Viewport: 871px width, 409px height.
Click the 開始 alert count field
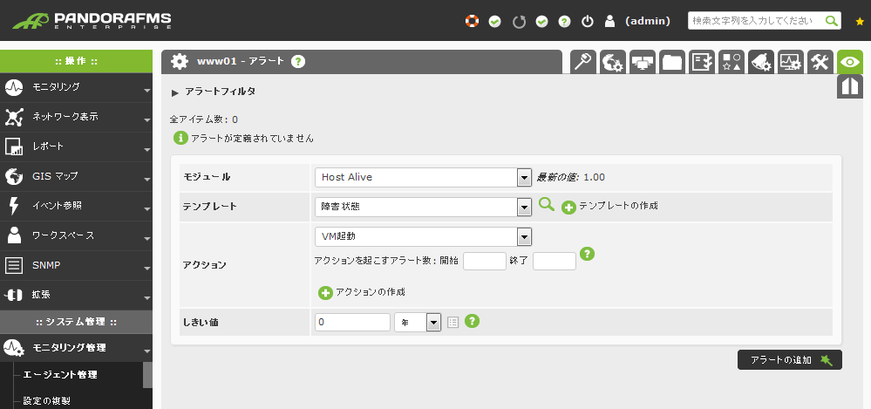click(485, 261)
